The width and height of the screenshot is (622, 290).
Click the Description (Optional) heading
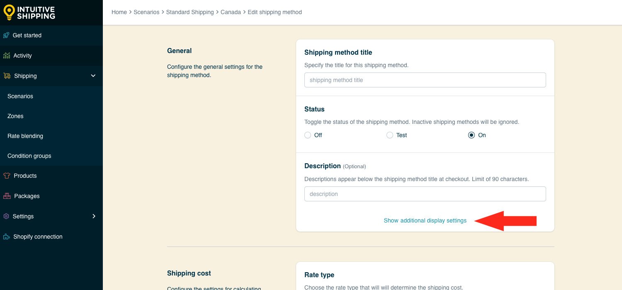click(335, 166)
